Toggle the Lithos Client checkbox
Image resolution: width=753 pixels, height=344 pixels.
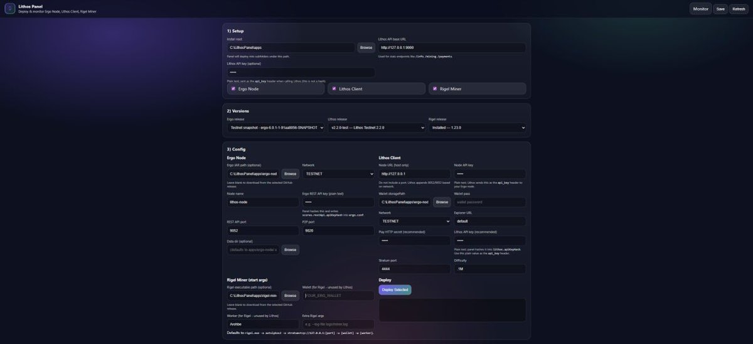[334, 89]
